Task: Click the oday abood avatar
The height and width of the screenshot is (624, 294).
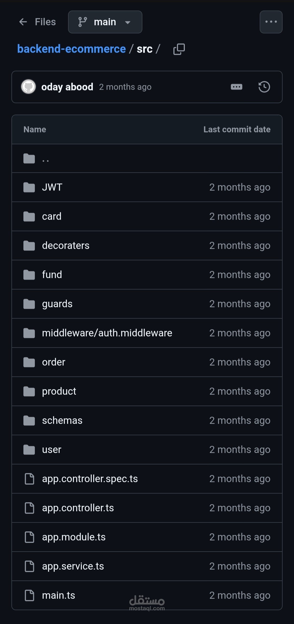Action: pyautogui.click(x=29, y=87)
